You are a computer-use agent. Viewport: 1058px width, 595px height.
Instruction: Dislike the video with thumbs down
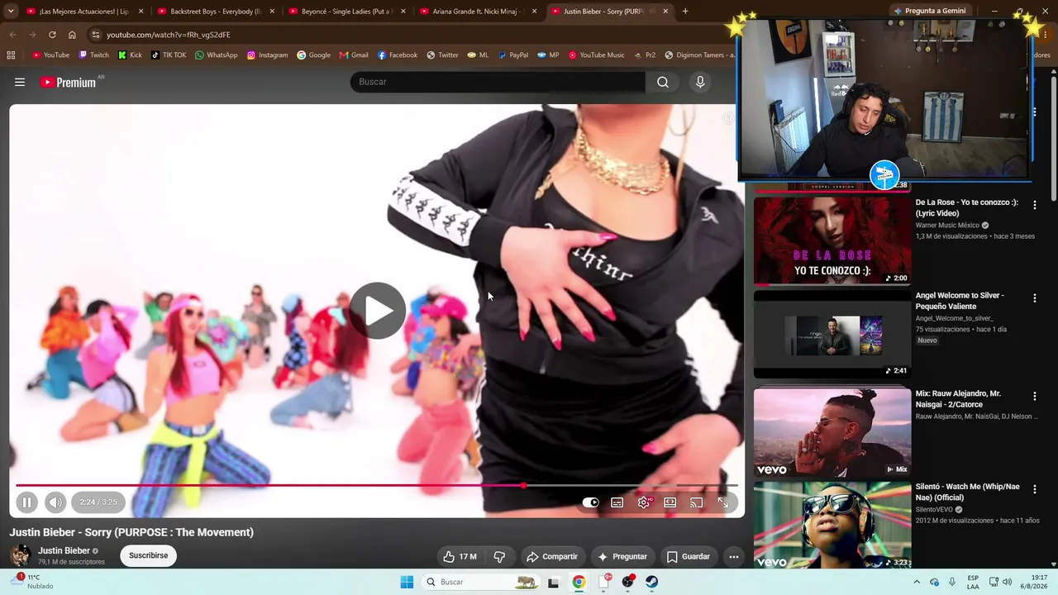click(499, 556)
